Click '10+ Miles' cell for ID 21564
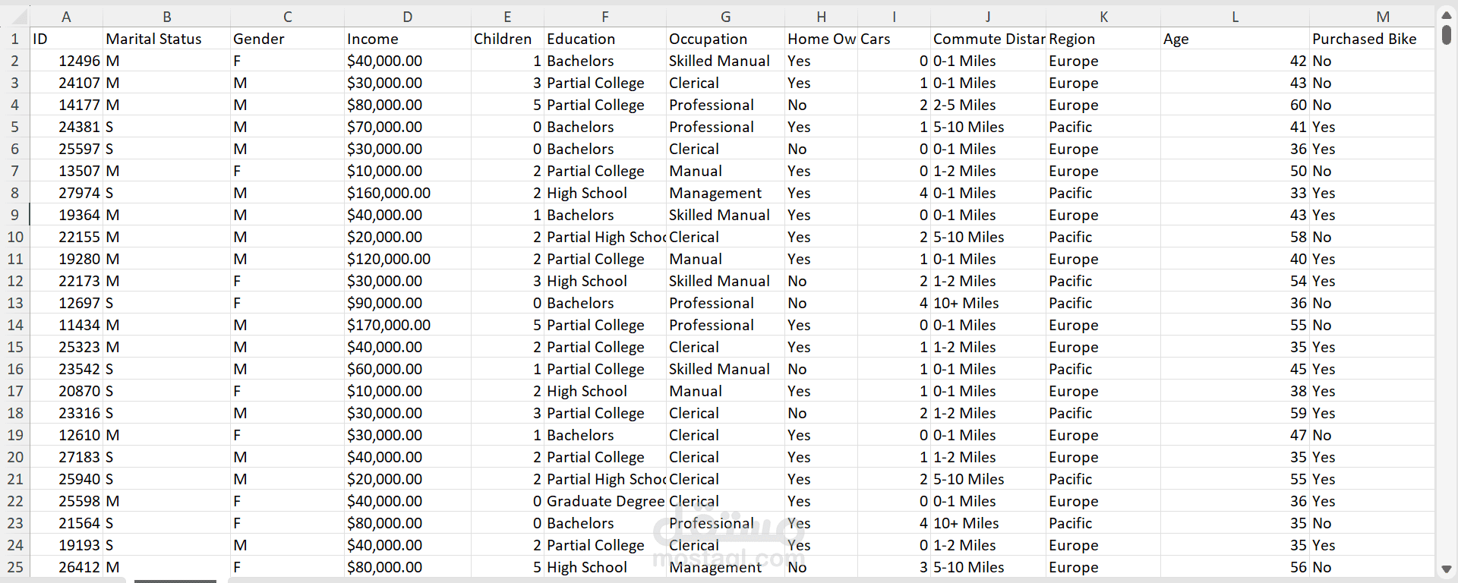Image resolution: width=1458 pixels, height=583 pixels. coord(988,523)
